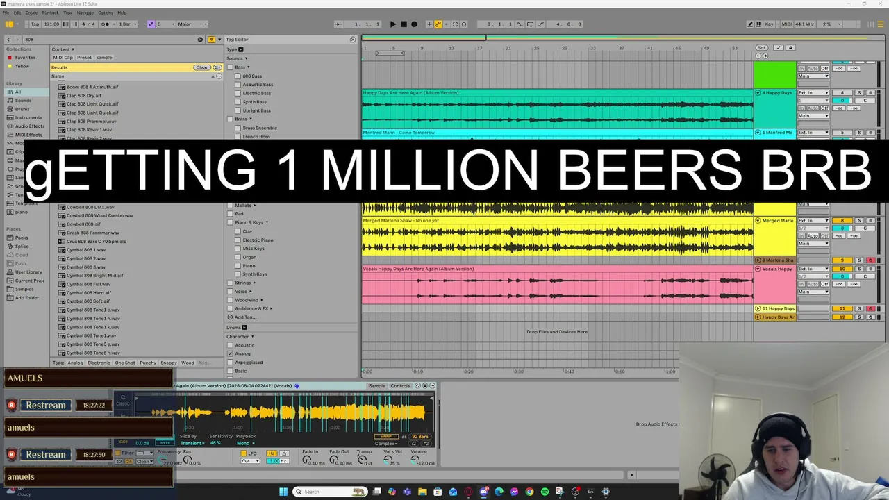Click the Play button in transport bar
Image resolution: width=889 pixels, height=500 pixels.
click(392, 24)
